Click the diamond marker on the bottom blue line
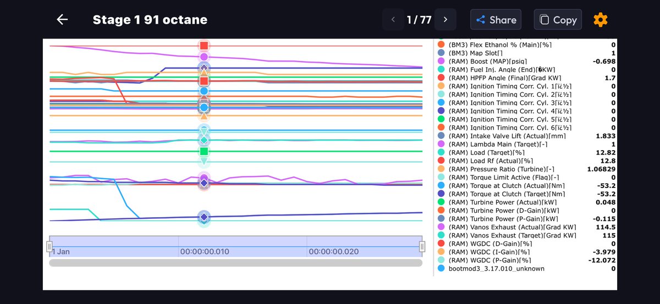Image resolution: width=660 pixels, height=304 pixels. (204, 218)
